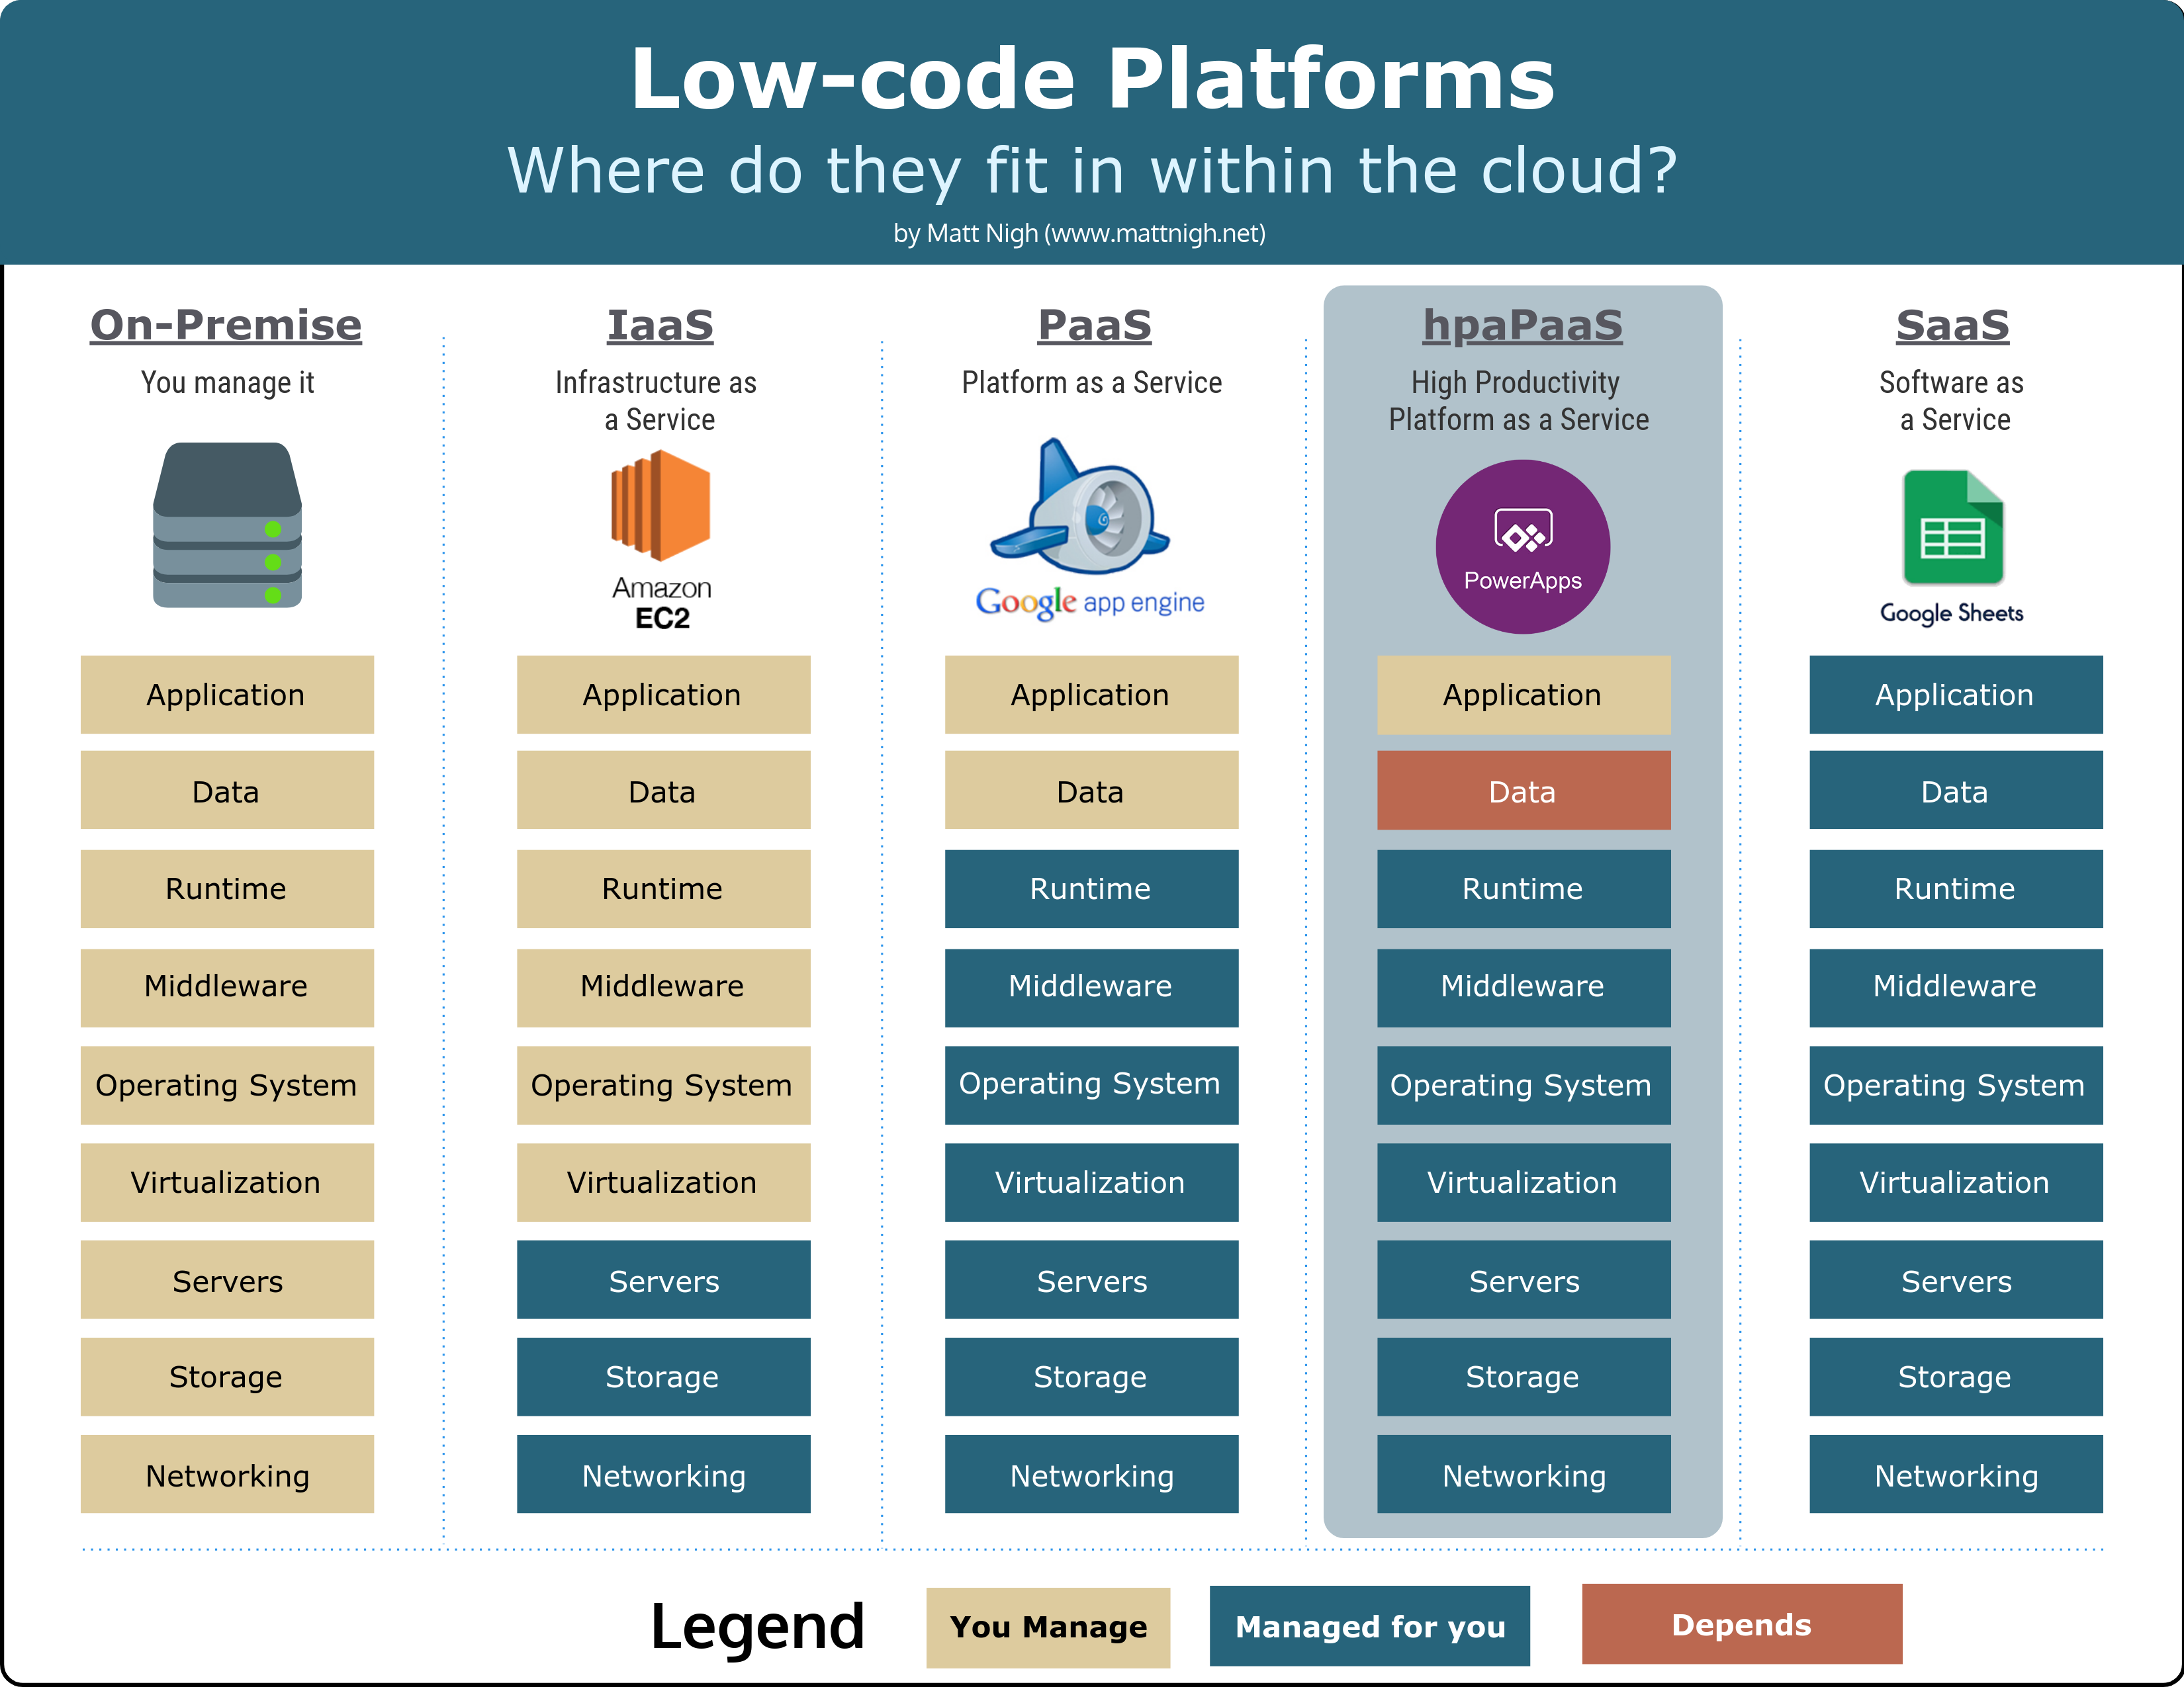Screen dimensions: 2184x1687
Task: Select the Runtime box under IaaS
Action: pyautogui.click(x=663, y=888)
